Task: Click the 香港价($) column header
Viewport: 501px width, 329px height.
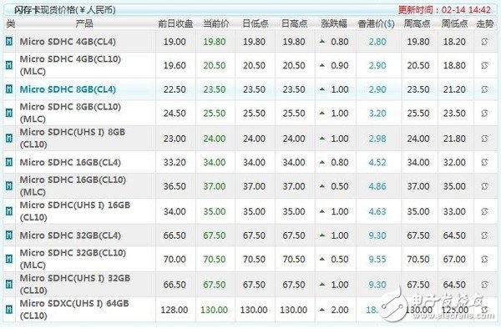Action: [376, 23]
